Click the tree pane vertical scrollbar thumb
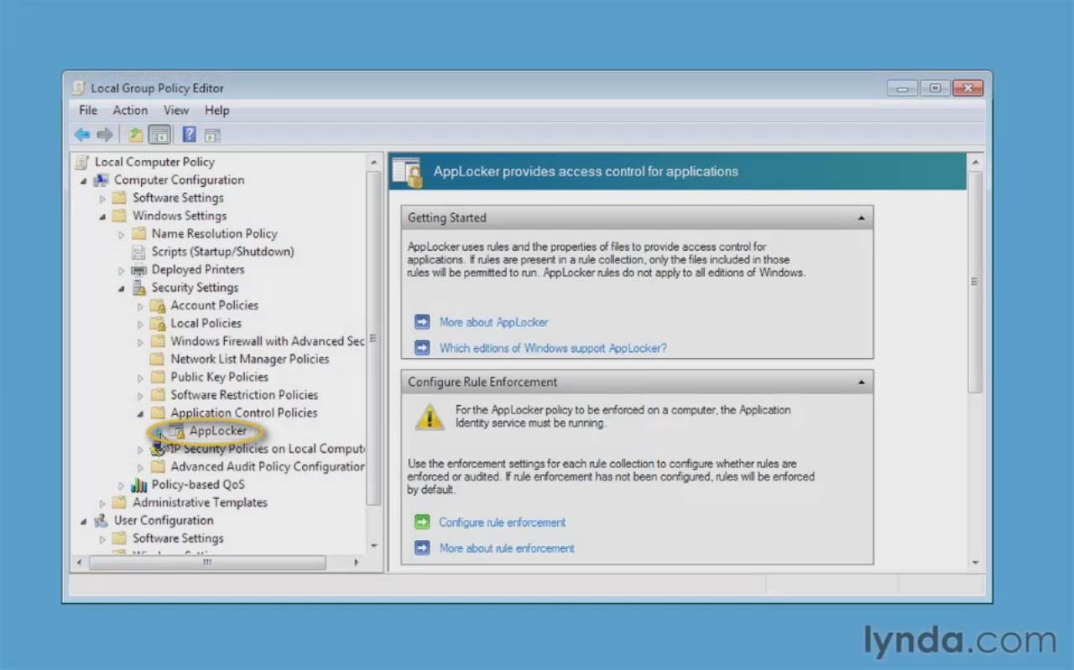This screenshot has width=1074, height=670. [x=374, y=339]
